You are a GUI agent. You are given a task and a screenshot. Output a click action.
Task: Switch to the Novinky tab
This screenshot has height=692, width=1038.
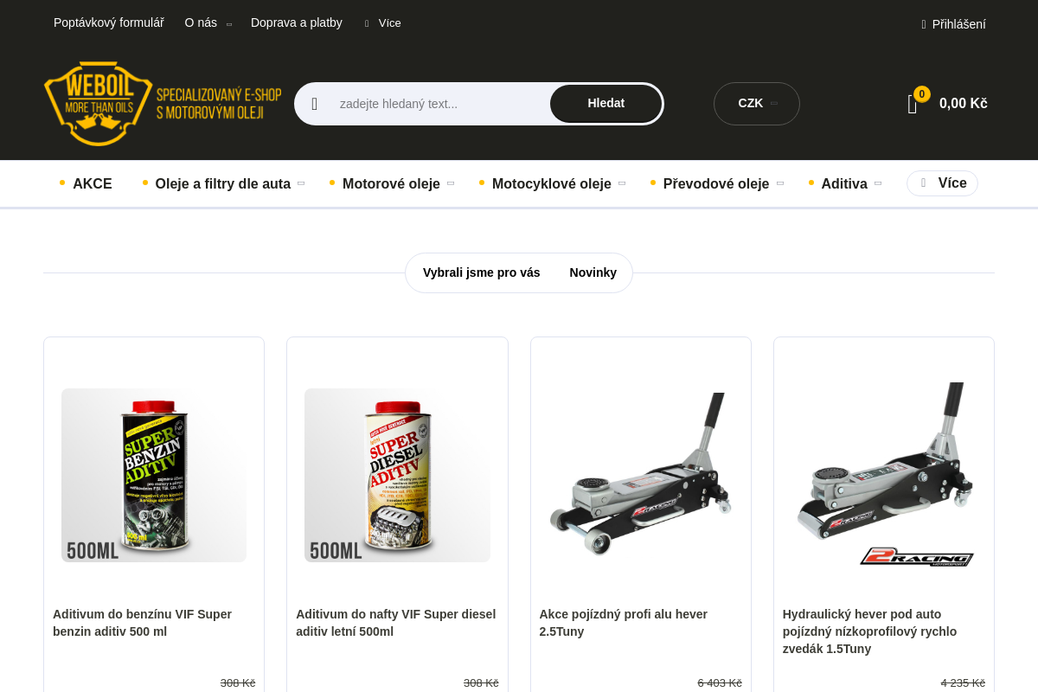click(x=593, y=272)
